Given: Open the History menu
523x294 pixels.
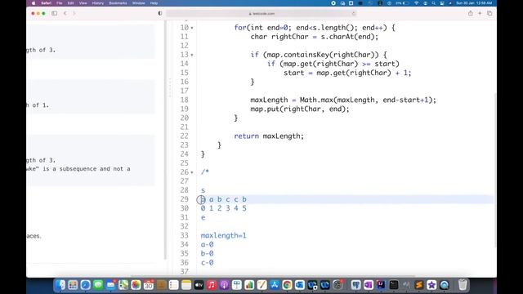Looking at the screenshot, I should pos(98,3).
